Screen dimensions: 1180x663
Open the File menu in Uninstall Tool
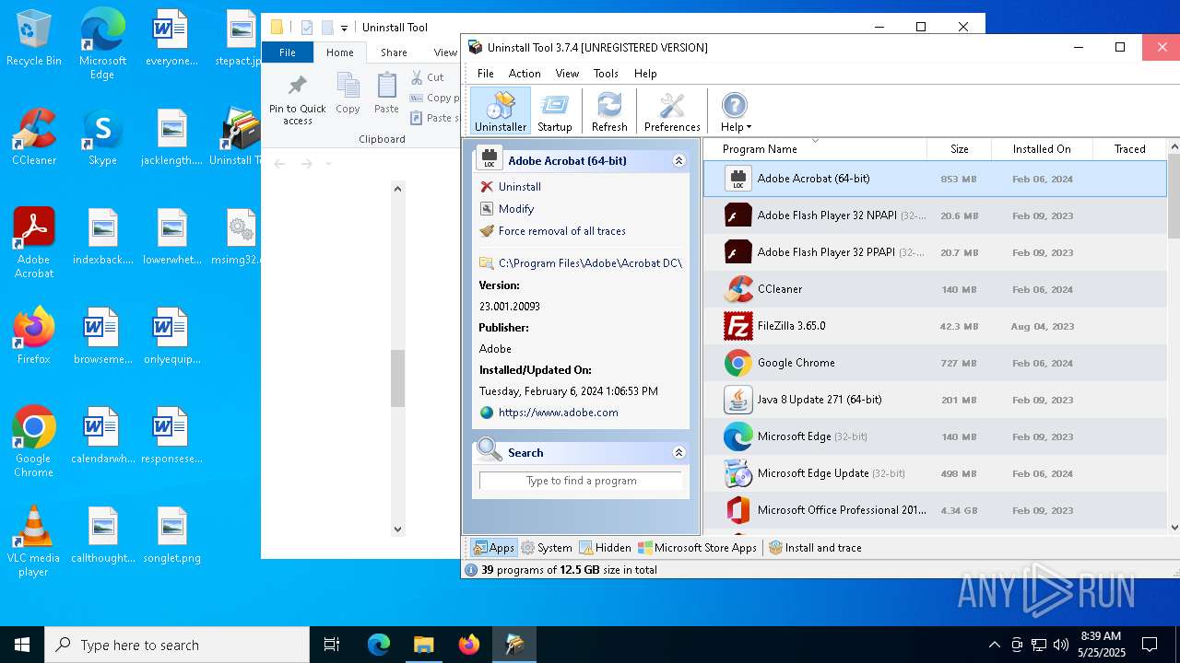click(485, 74)
